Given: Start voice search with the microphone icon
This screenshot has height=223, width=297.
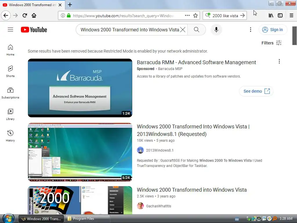Looking at the screenshot, I should click(x=216, y=30).
